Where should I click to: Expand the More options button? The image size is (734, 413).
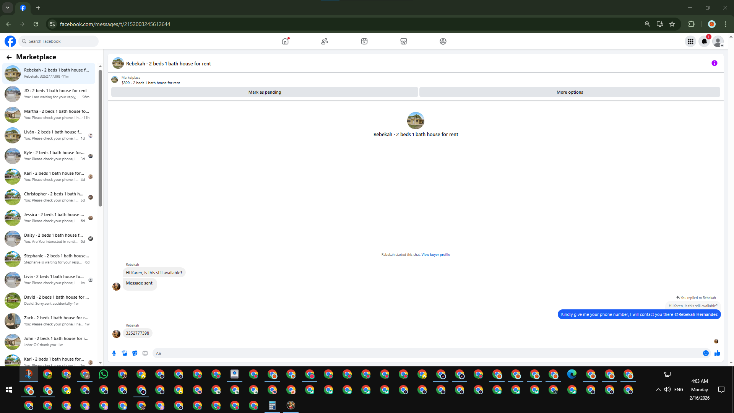(x=569, y=92)
